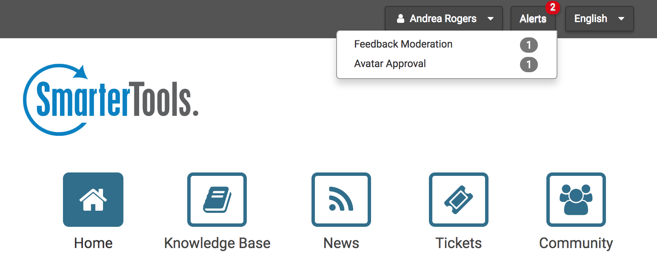Click the Andrea Rogers name text

coord(443,19)
